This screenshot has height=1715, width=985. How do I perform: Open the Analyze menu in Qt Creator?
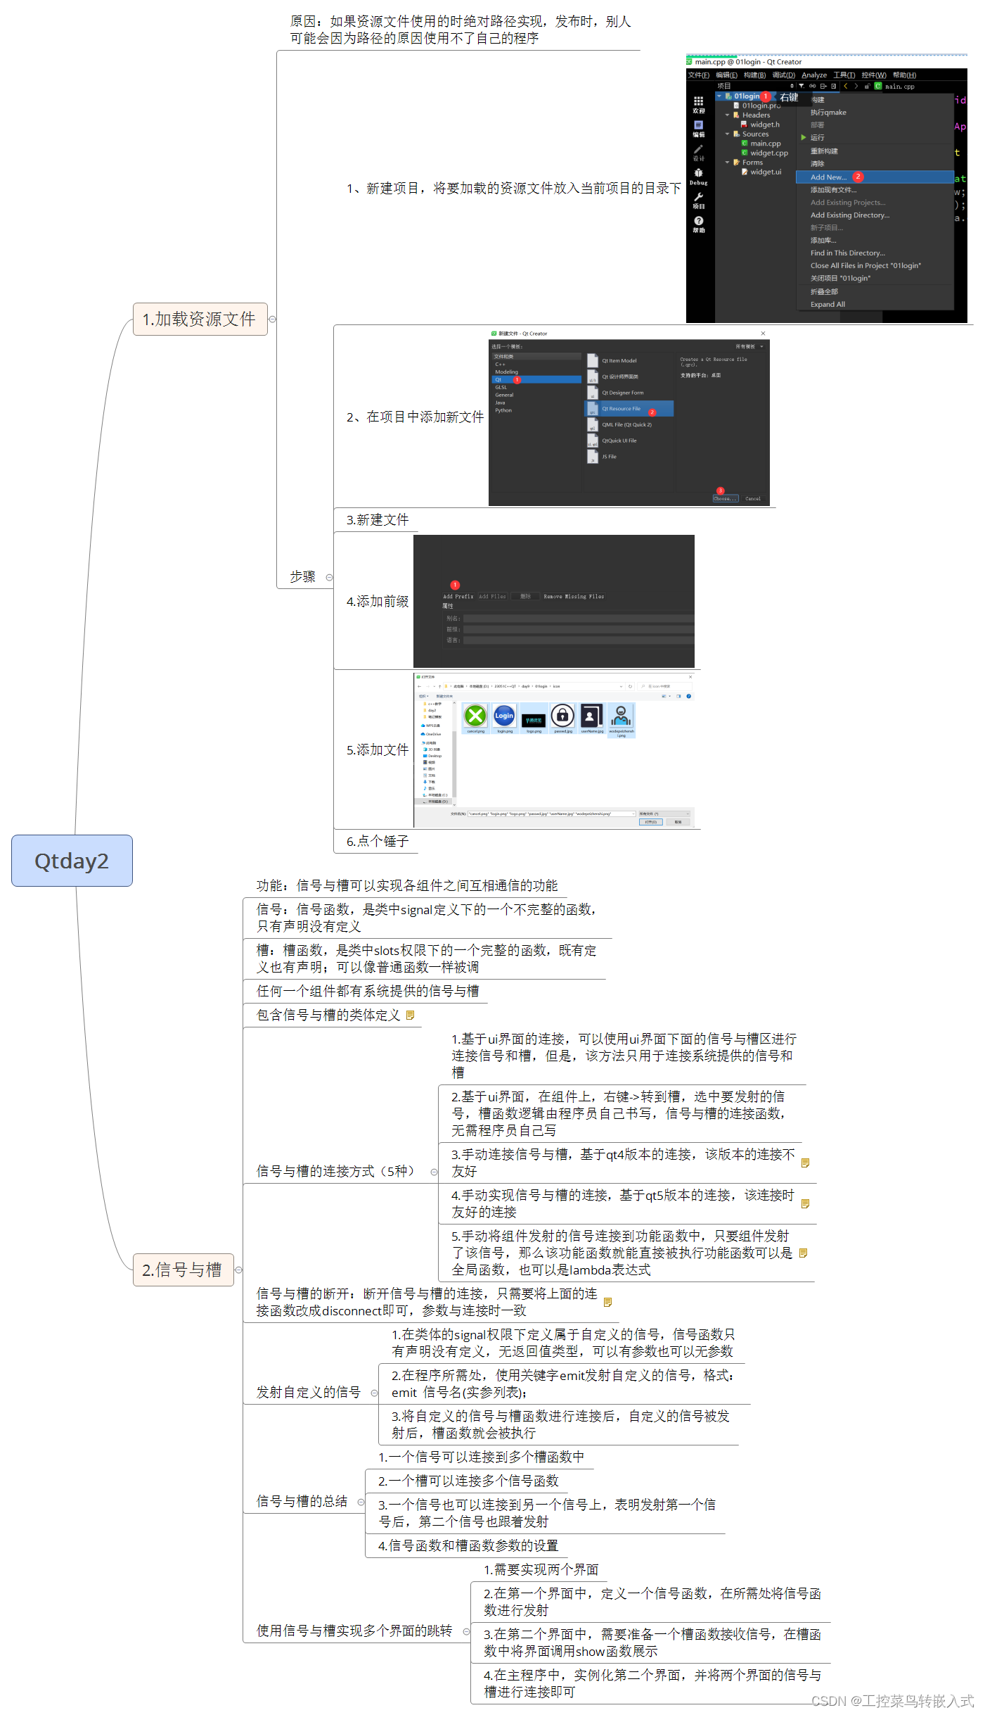pyautogui.click(x=814, y=75)
